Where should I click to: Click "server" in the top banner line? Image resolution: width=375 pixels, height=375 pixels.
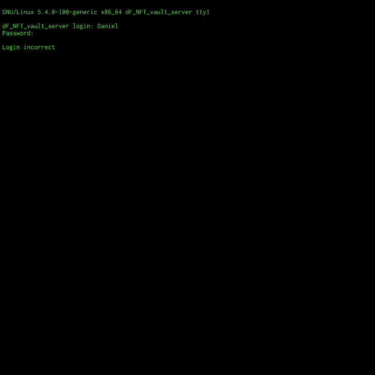181,12
